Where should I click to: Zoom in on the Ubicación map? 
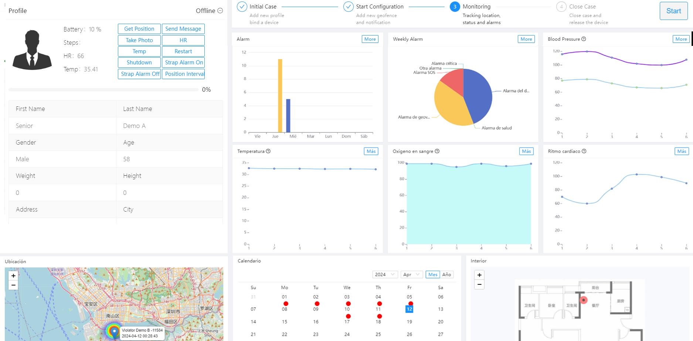(13, 276)
